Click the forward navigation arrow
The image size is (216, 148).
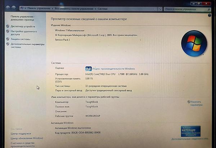tap(14, 8)
